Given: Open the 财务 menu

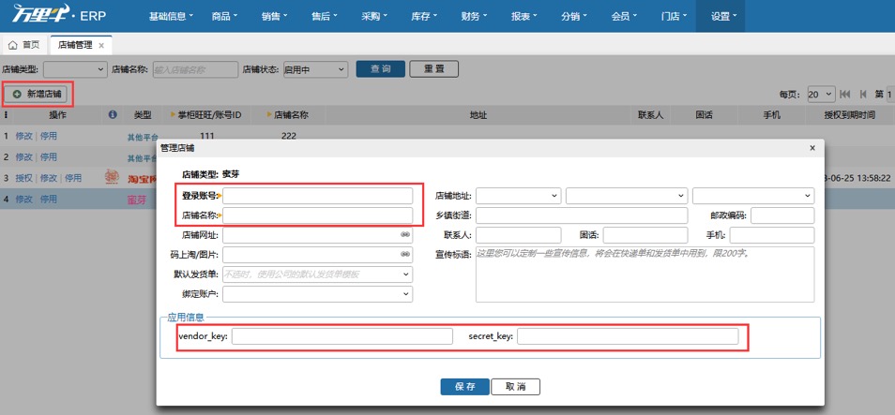Looking at the screenshot, I should [x=474, y=16].
